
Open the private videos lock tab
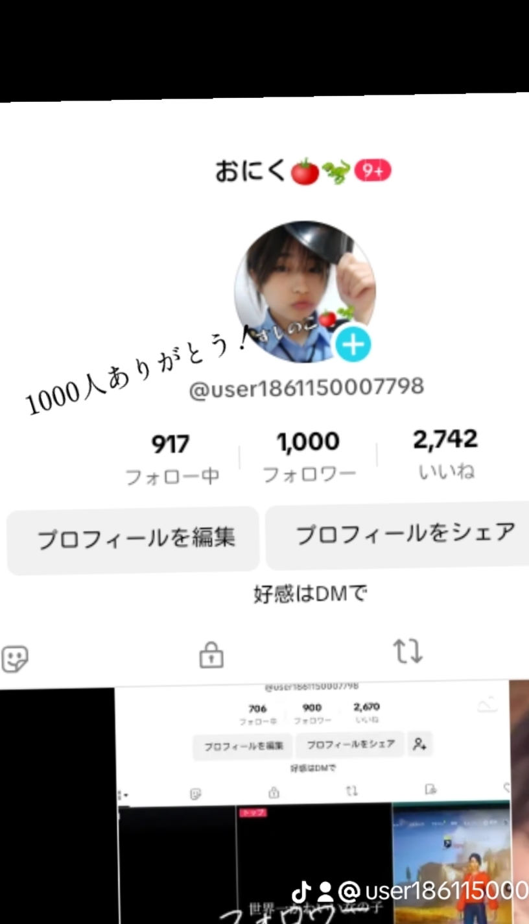coord(211,655)
